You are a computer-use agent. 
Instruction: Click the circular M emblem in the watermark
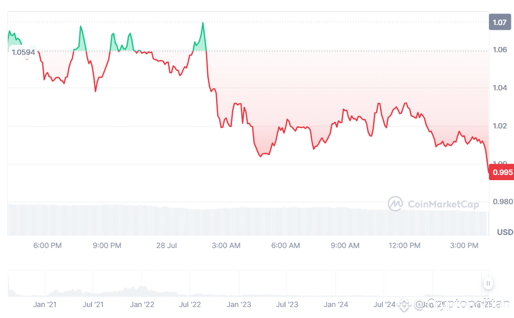coord(395,204)
